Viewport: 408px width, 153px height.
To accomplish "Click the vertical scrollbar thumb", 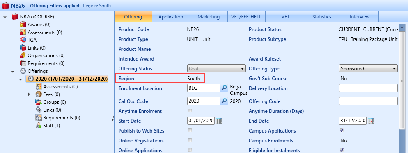I will (x=402, y=81).
